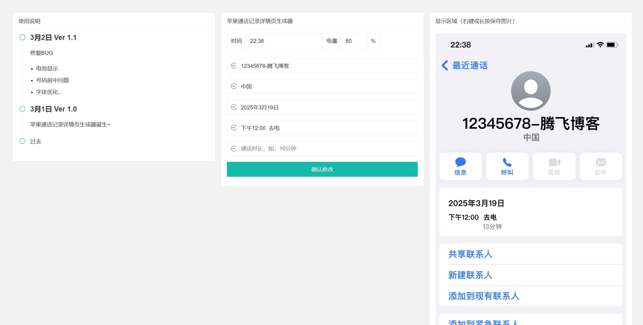Click the 22:38 clock in phone preview
Image resolution: width=643 pixels, height=325 pixels.
[x=461, y=45]
